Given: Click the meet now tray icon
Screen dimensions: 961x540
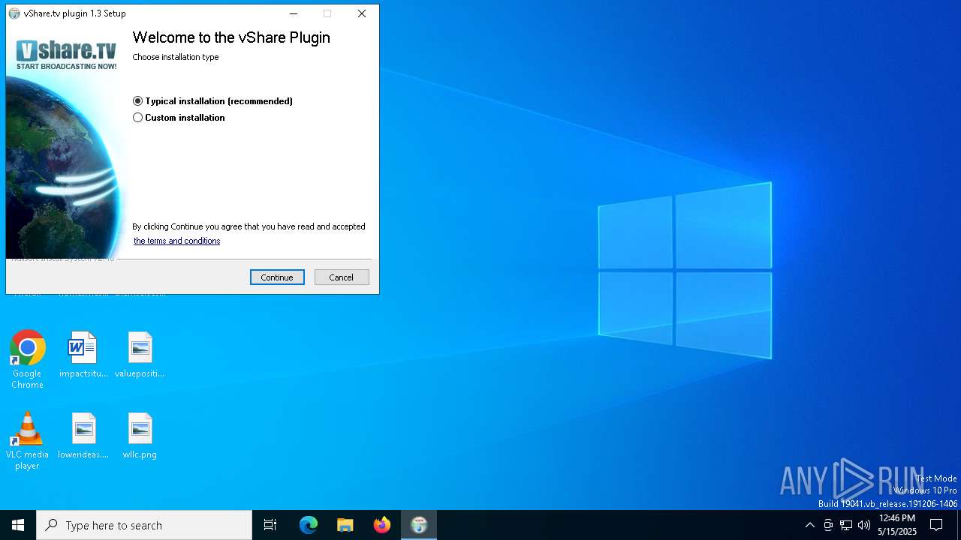Looking at the screenshot, I should tap(828, 525).
